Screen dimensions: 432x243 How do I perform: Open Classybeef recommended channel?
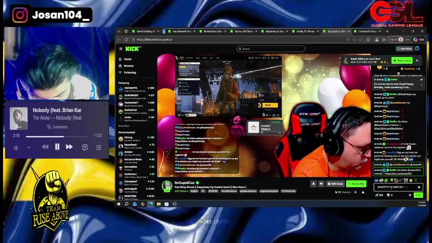pos(136,183)
